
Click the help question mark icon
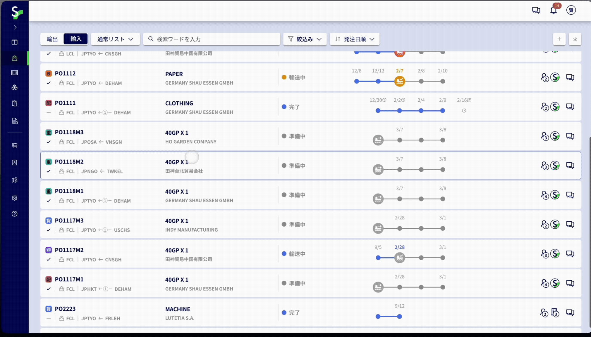(15, 214)
